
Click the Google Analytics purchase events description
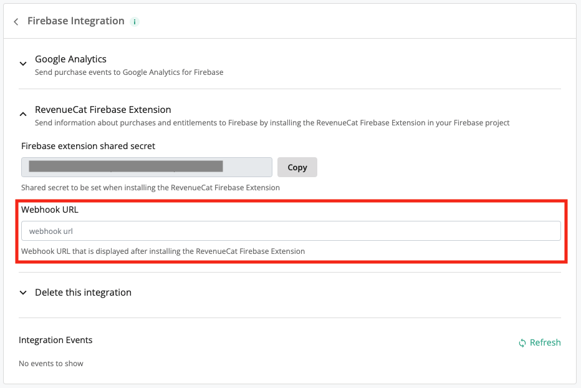129,72
